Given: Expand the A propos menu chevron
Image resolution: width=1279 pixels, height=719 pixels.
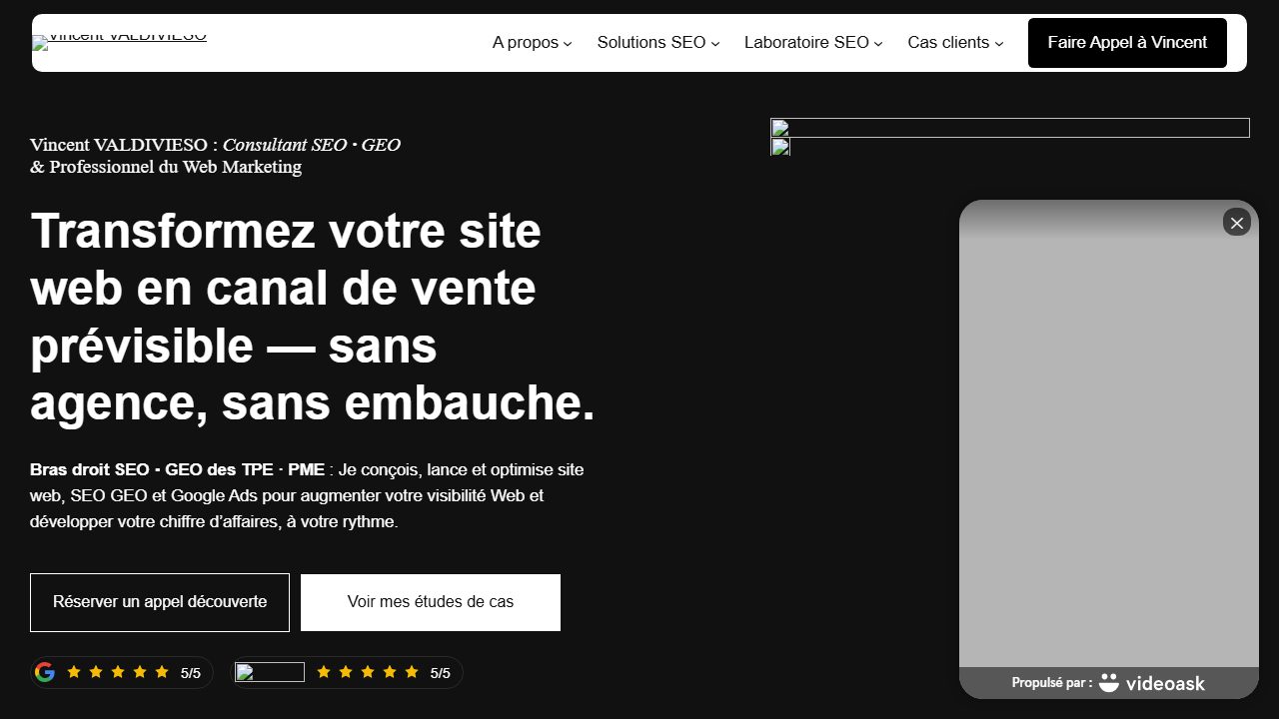Looking at the screenshot, I should (x=568, y=44).
